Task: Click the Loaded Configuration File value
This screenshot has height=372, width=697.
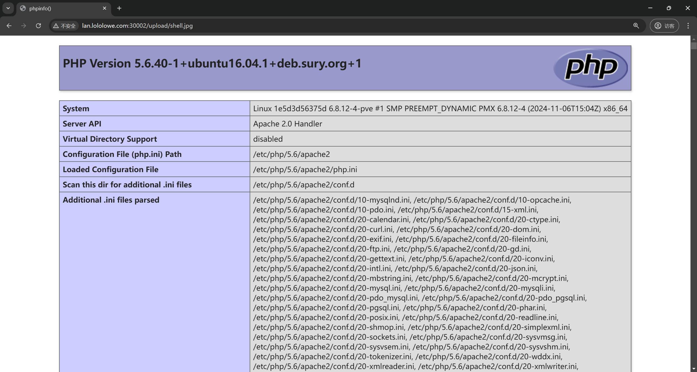Action: tap(305, 169)
